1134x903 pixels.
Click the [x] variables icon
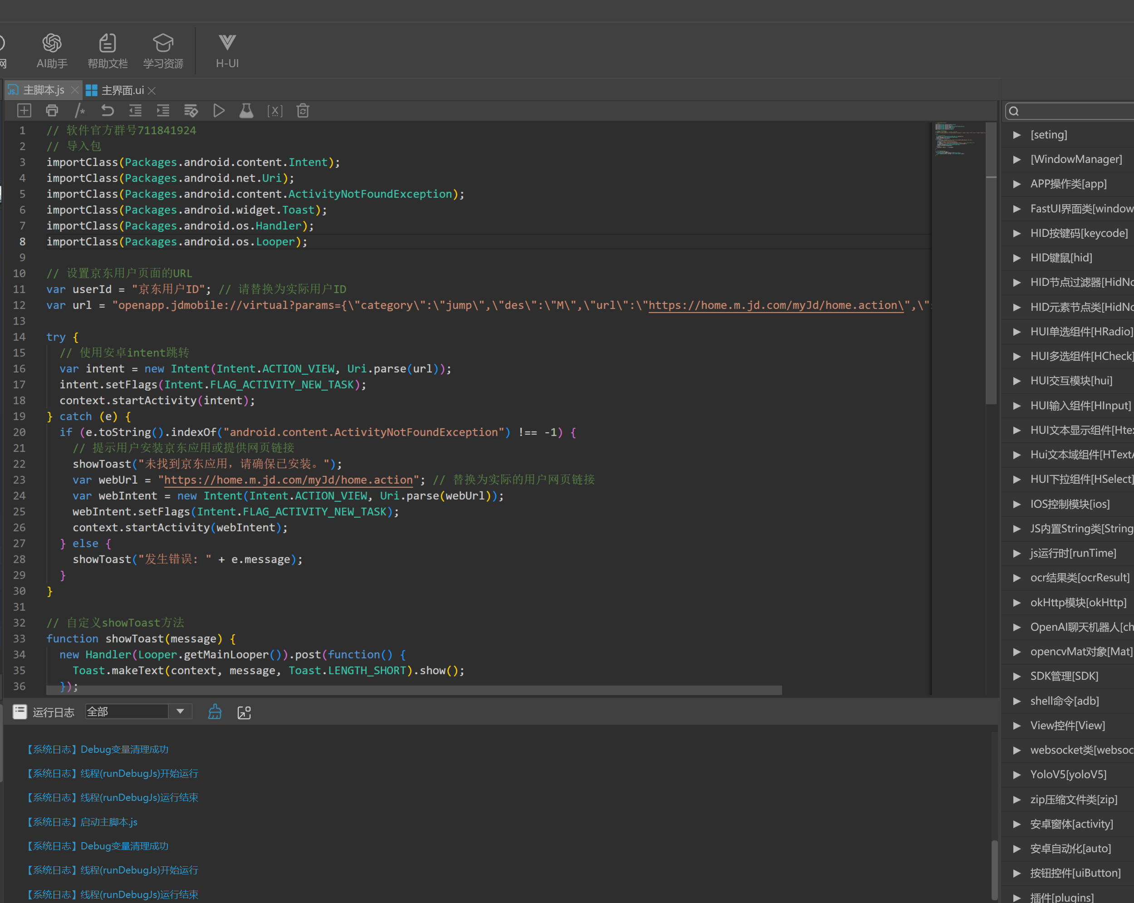[x=274, y=111]
